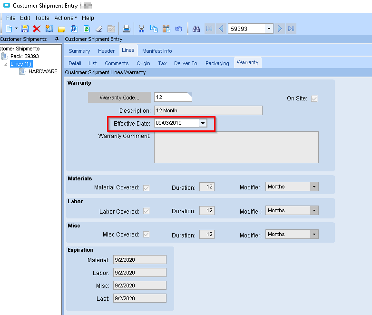Click the Save disk icon in toolbar

[25, 29]
